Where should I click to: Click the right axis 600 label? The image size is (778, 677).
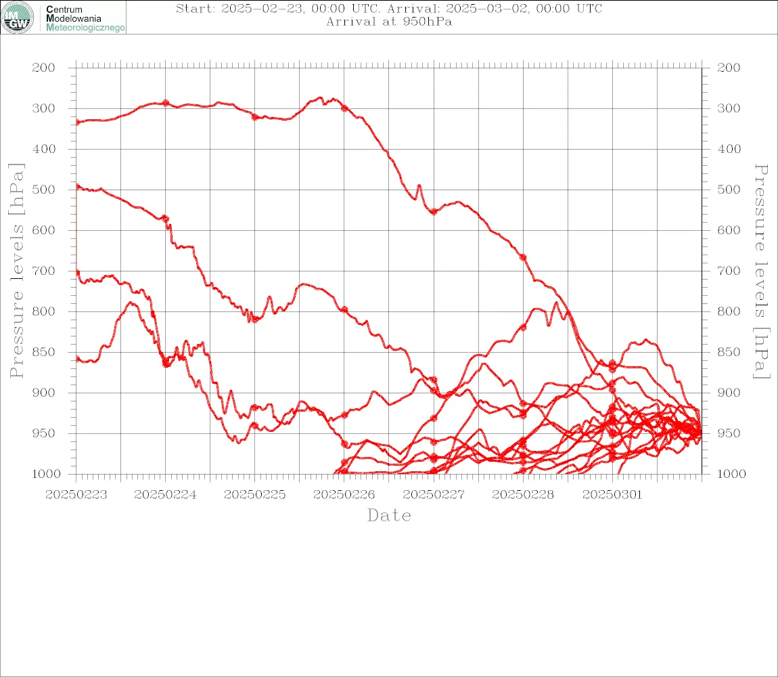pos(729,230)
